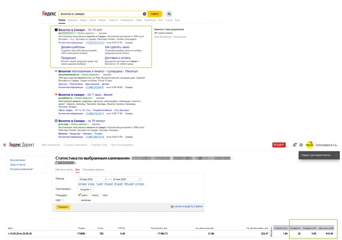This screenshot has height=240, width=342.
Task: Click 'Показать все' link near results count
Action: click(180, 37)
